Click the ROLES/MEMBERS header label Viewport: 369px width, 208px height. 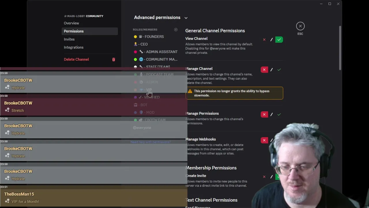145,29
